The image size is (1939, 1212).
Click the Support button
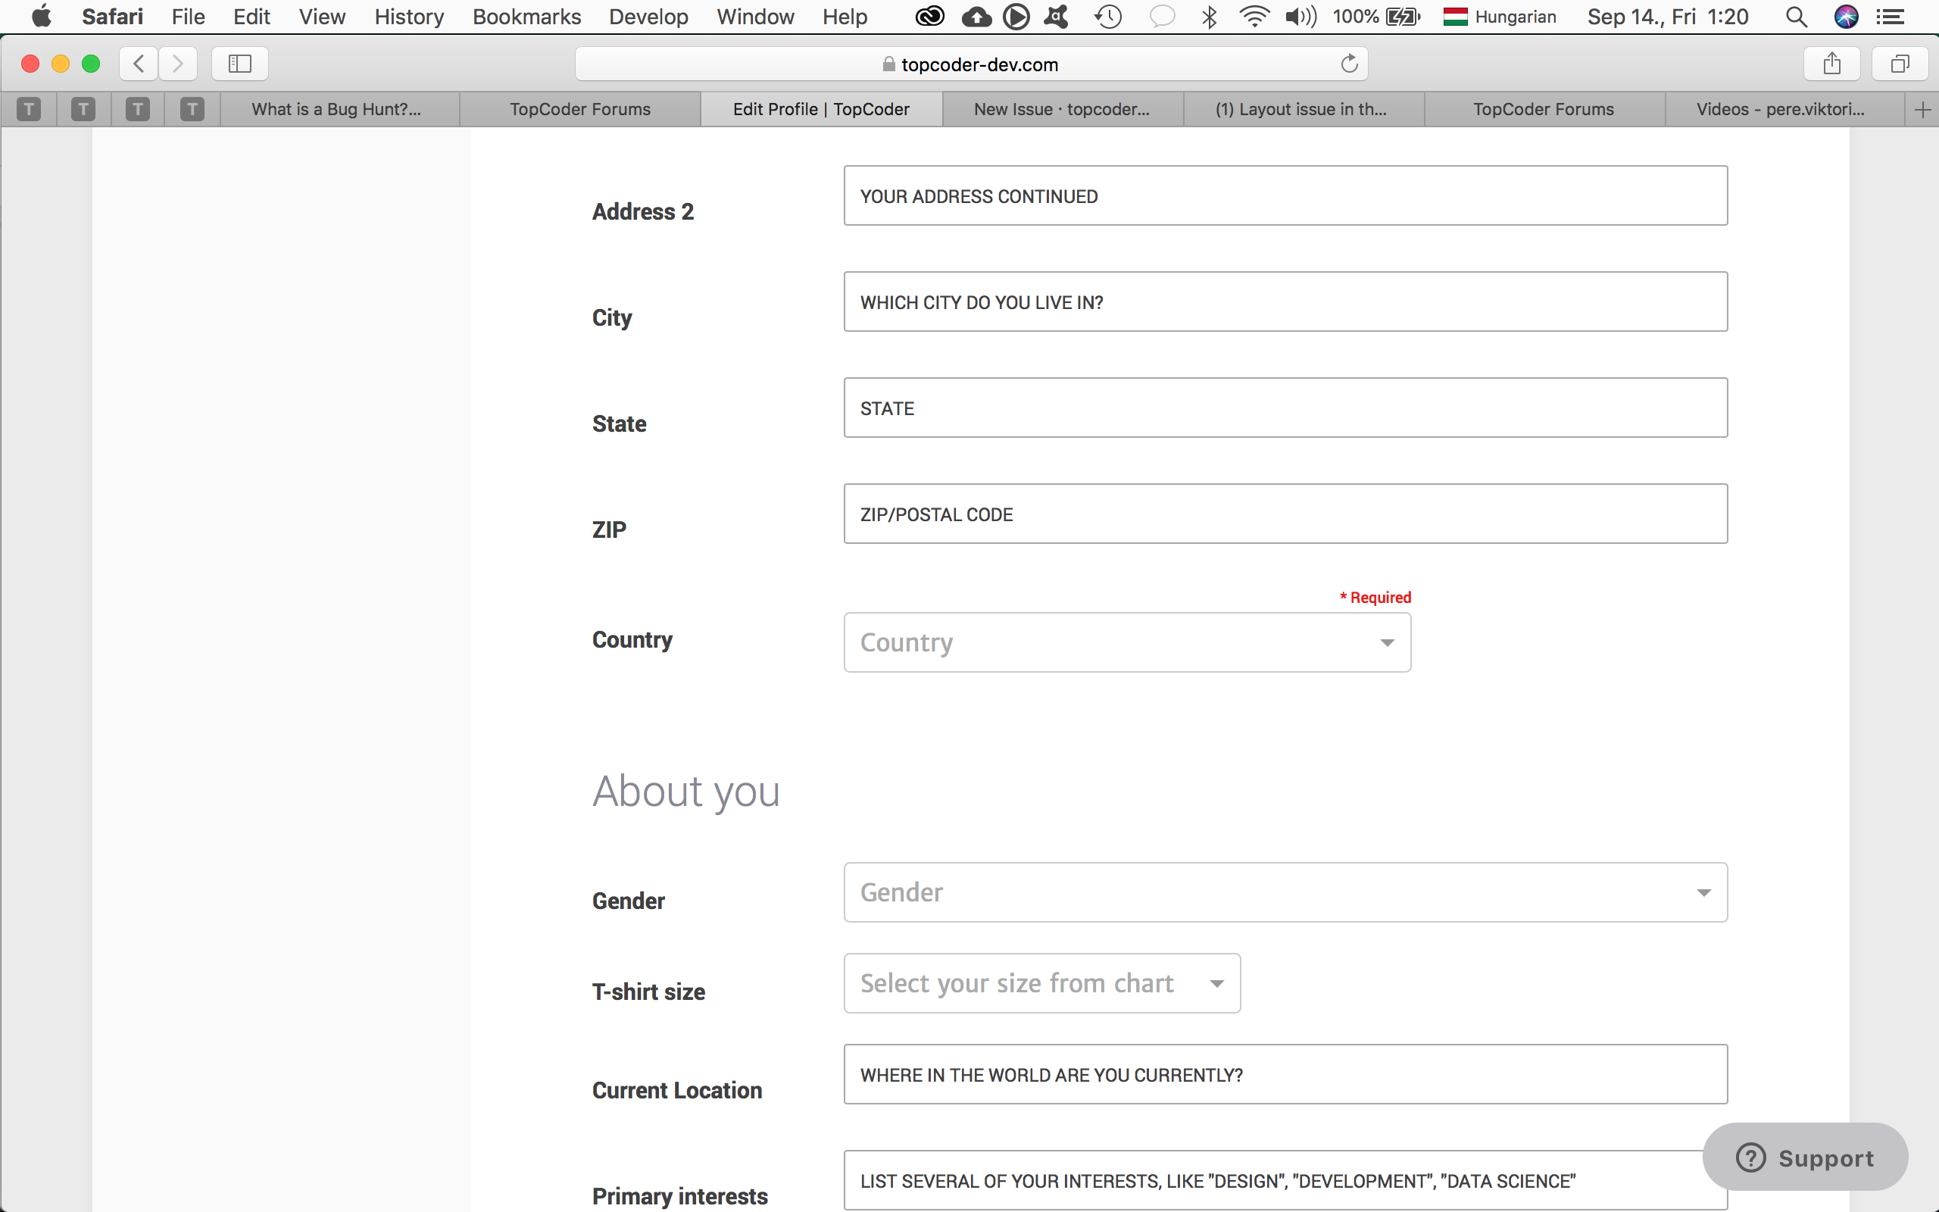[x=1805, y=1157]
